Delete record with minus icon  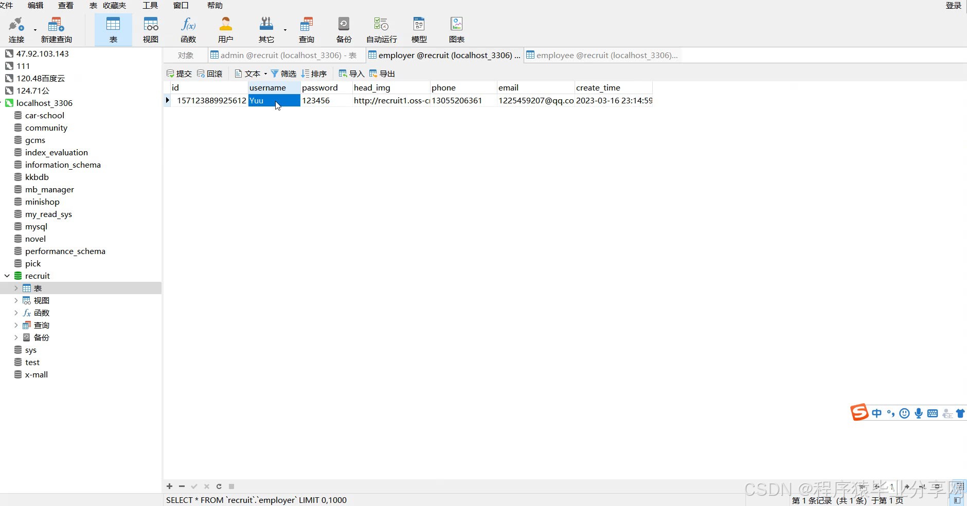click(x=182, y=486)
